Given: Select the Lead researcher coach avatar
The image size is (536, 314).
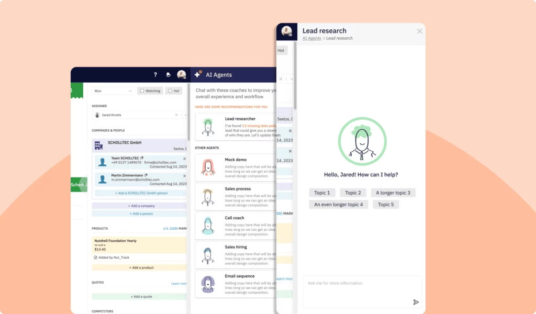Looking at the screenshot, I should [209, 127].
